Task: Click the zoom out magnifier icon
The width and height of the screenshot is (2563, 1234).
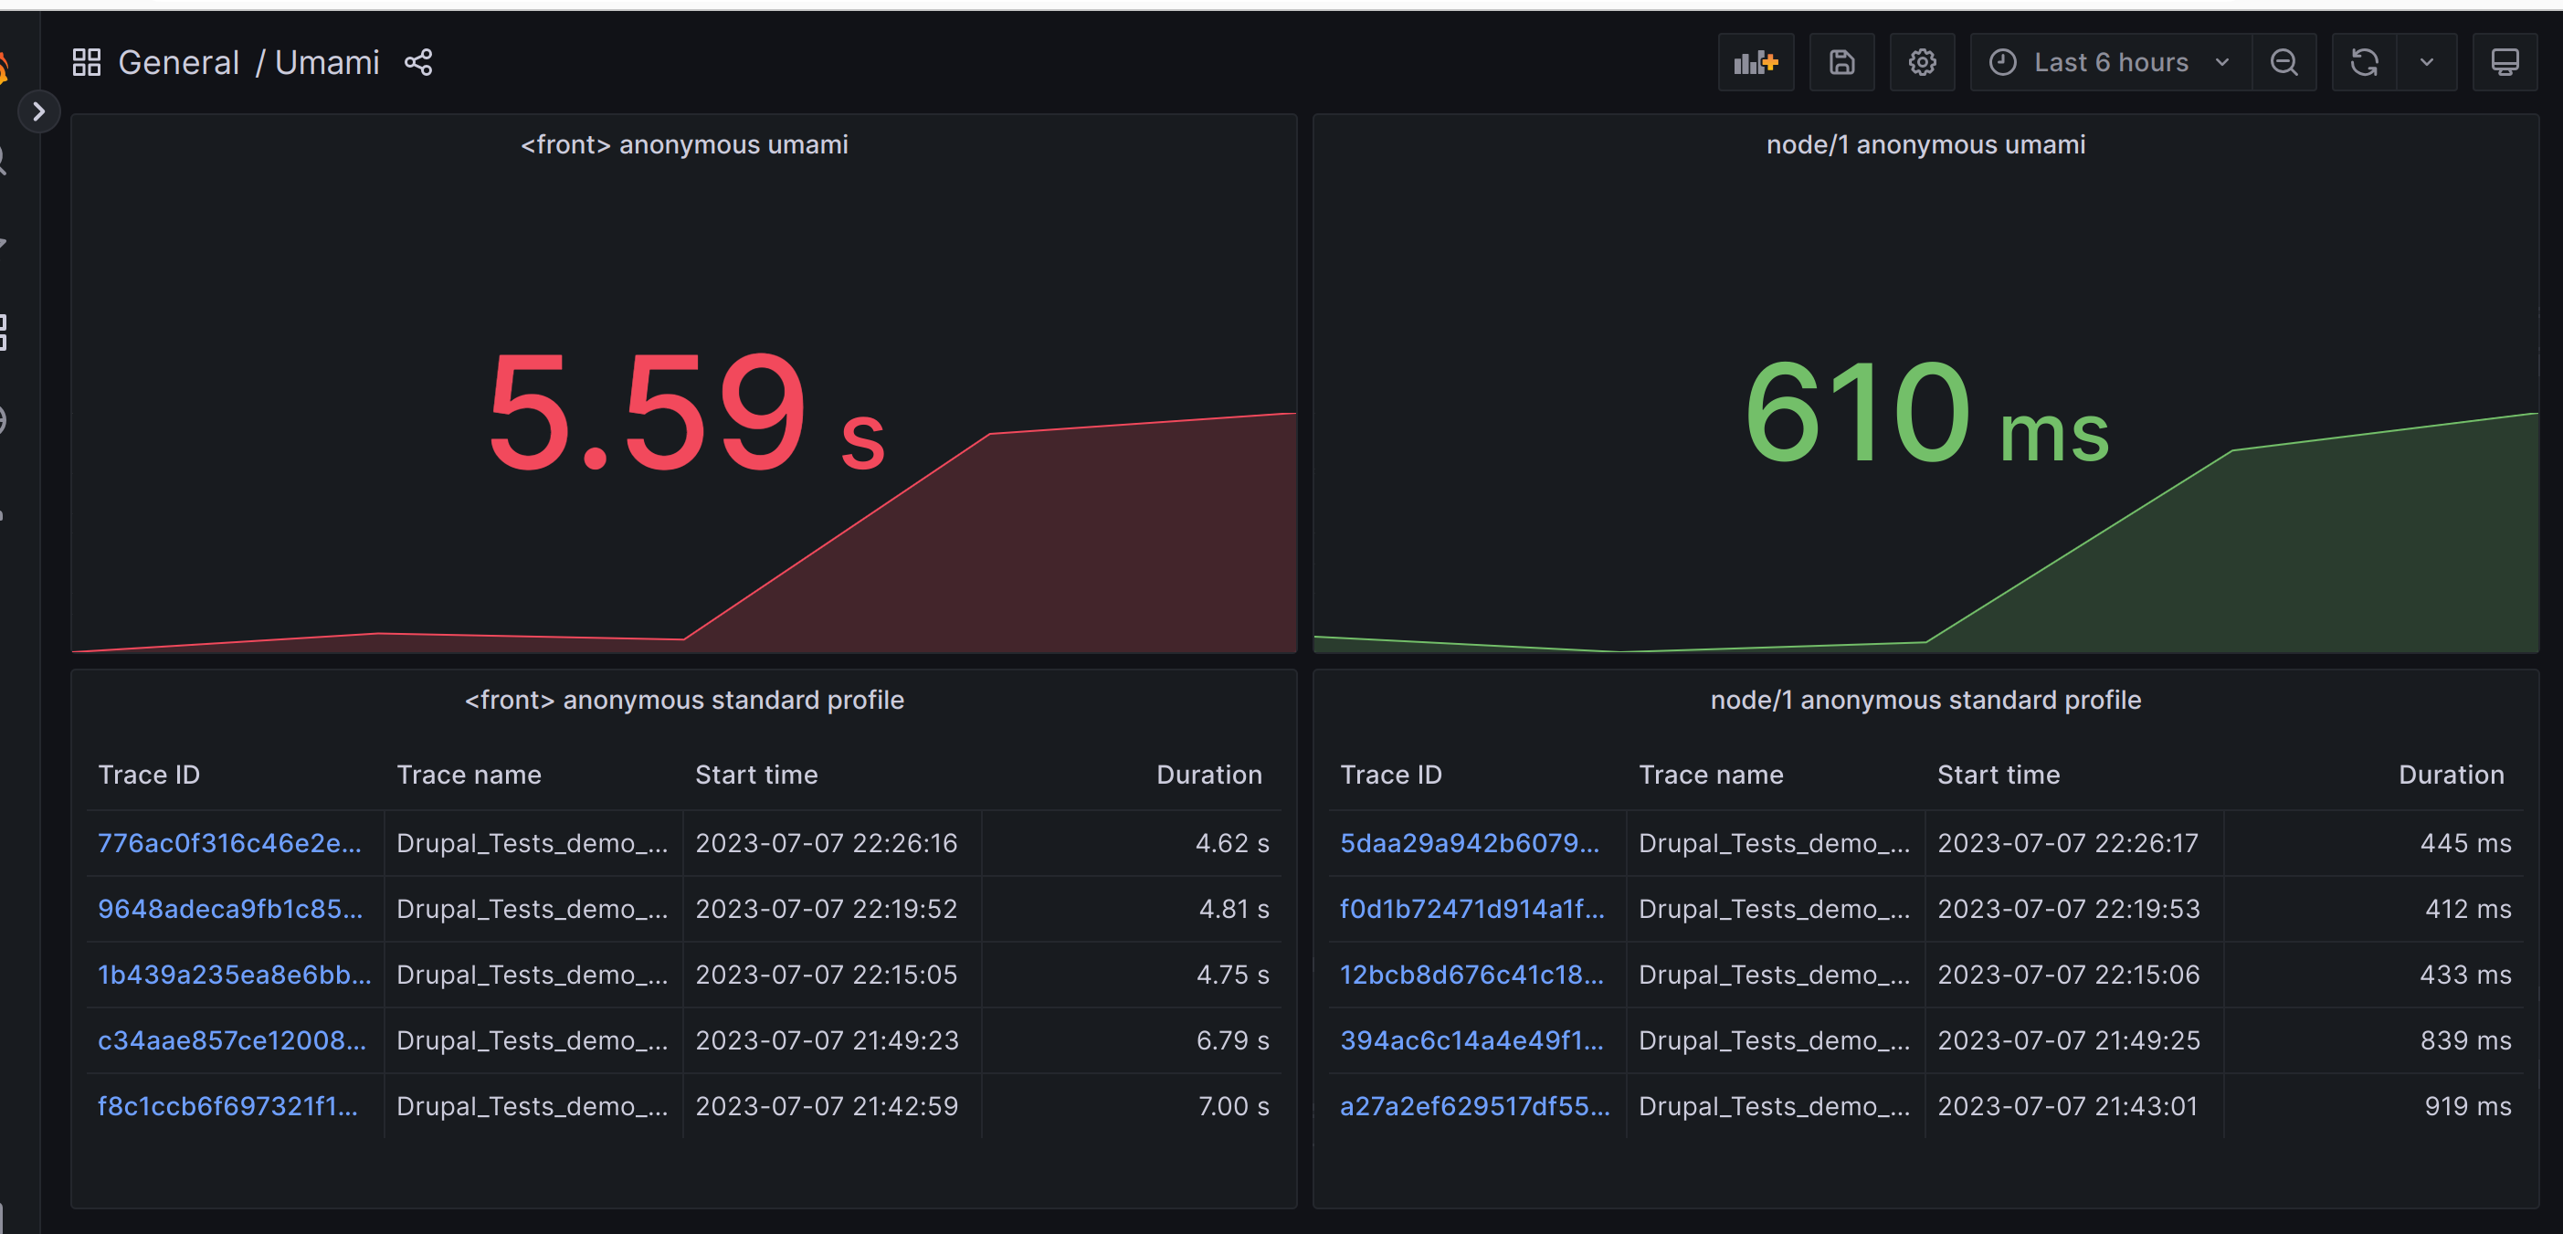Action: (2283, 62)
